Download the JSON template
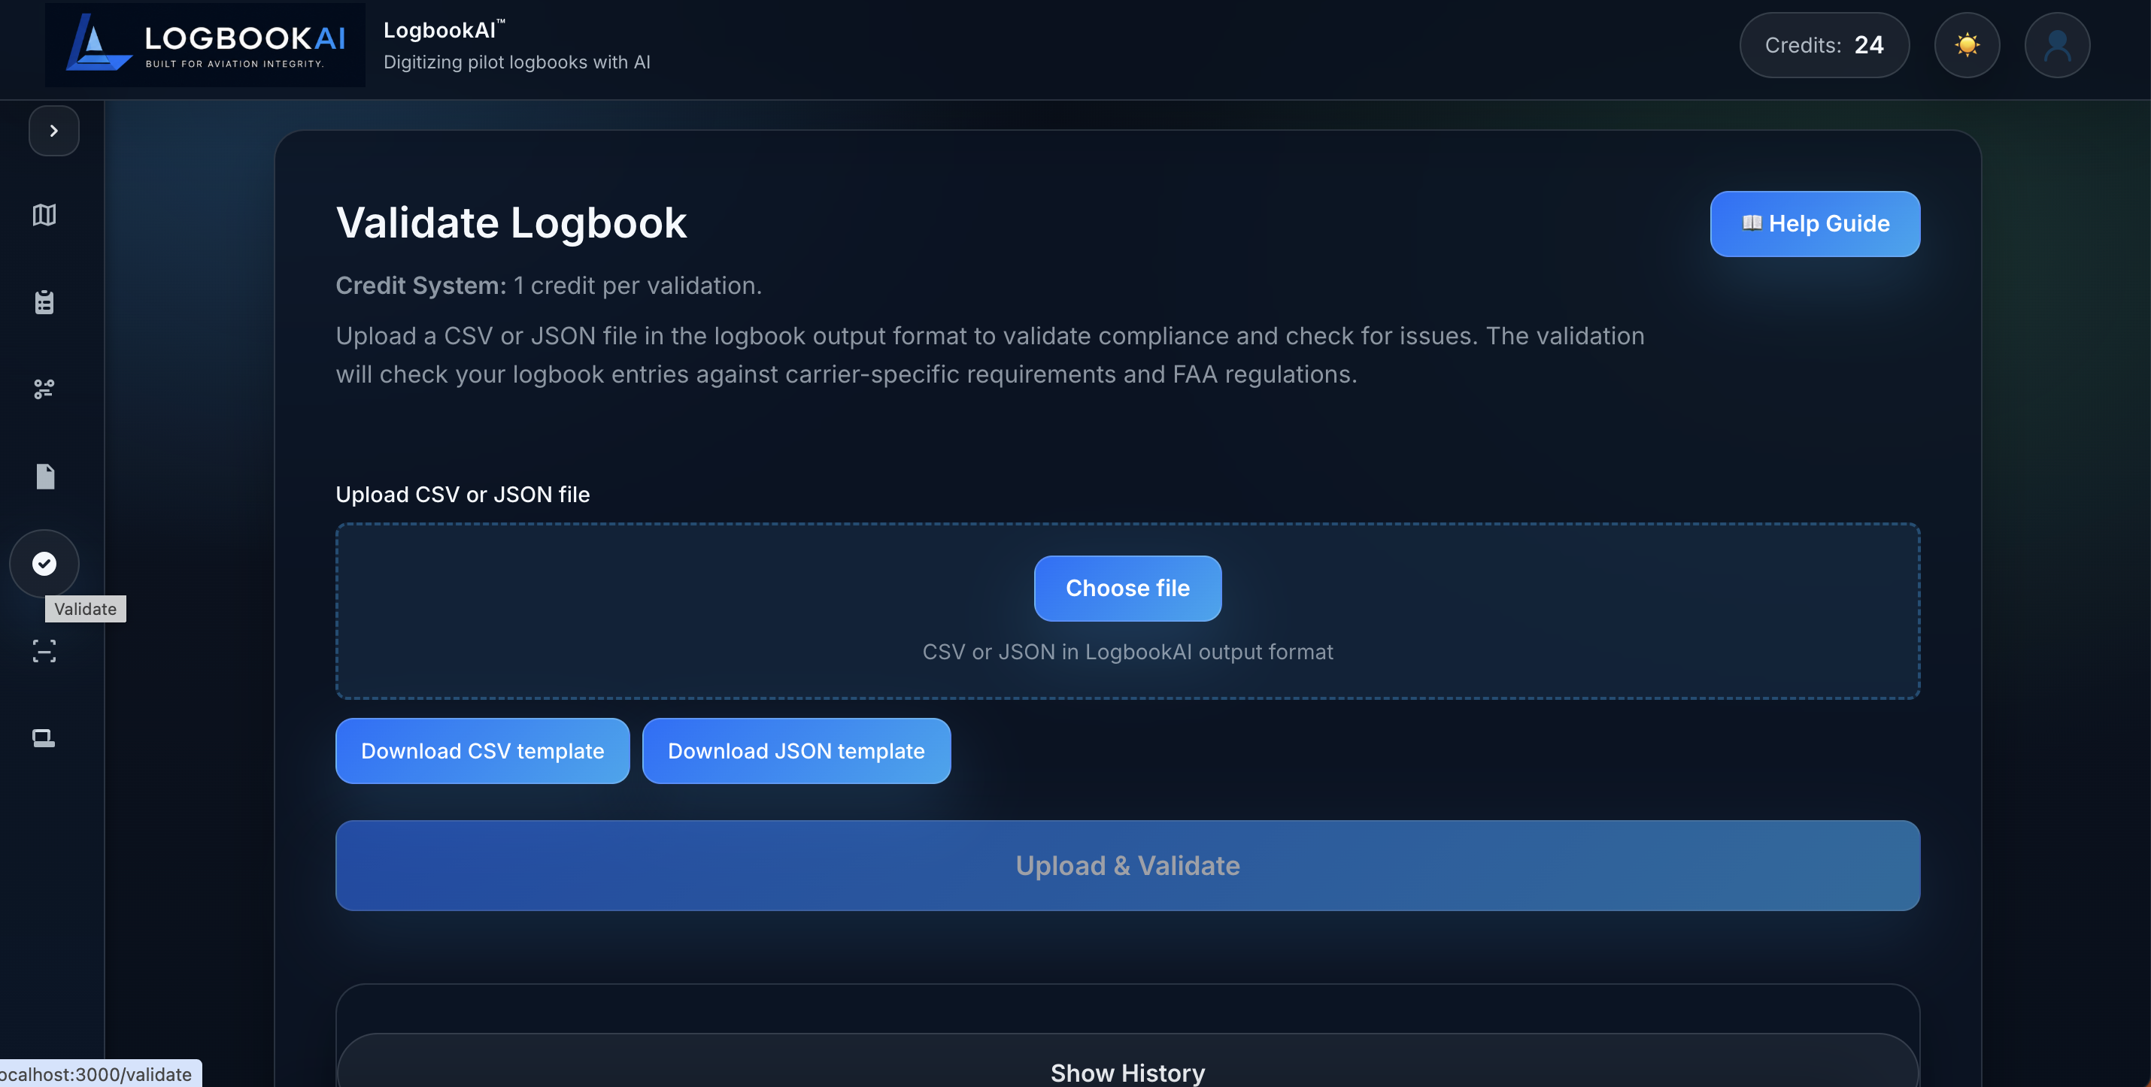 click(796, 750)
